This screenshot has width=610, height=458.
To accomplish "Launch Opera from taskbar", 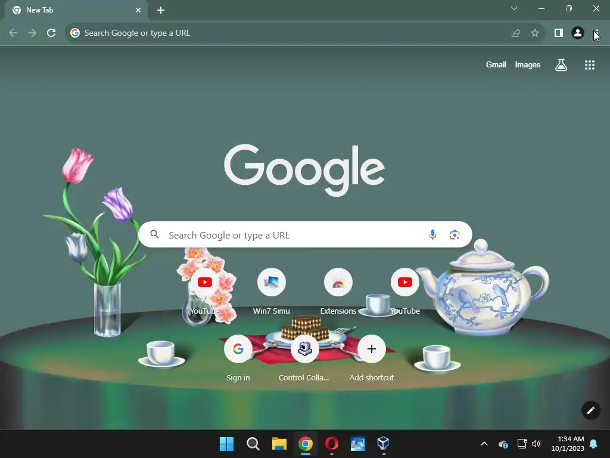I will click(331, 444).
